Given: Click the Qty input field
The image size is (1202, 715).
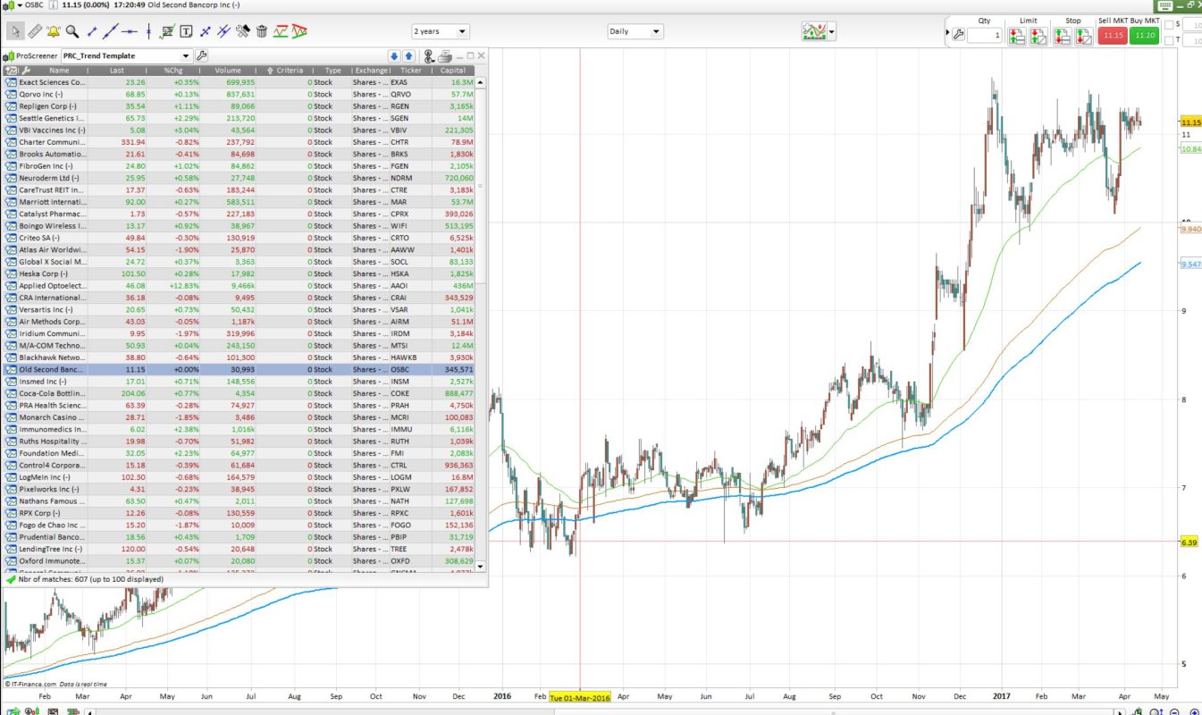Looking at the screenshot, I should [x=984, y=36].
